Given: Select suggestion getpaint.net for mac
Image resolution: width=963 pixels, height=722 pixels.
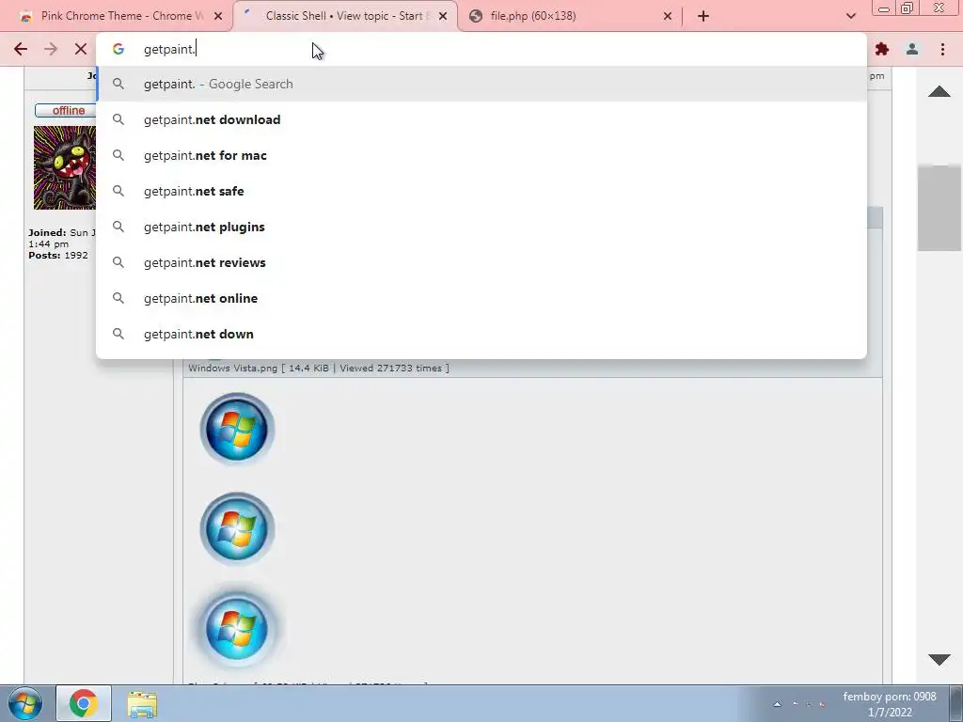Looking at the screenshot, I should [481, 155].
